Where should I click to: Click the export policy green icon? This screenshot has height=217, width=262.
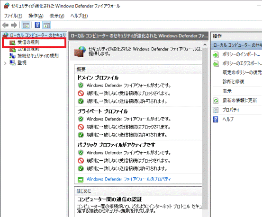(216, 63)
